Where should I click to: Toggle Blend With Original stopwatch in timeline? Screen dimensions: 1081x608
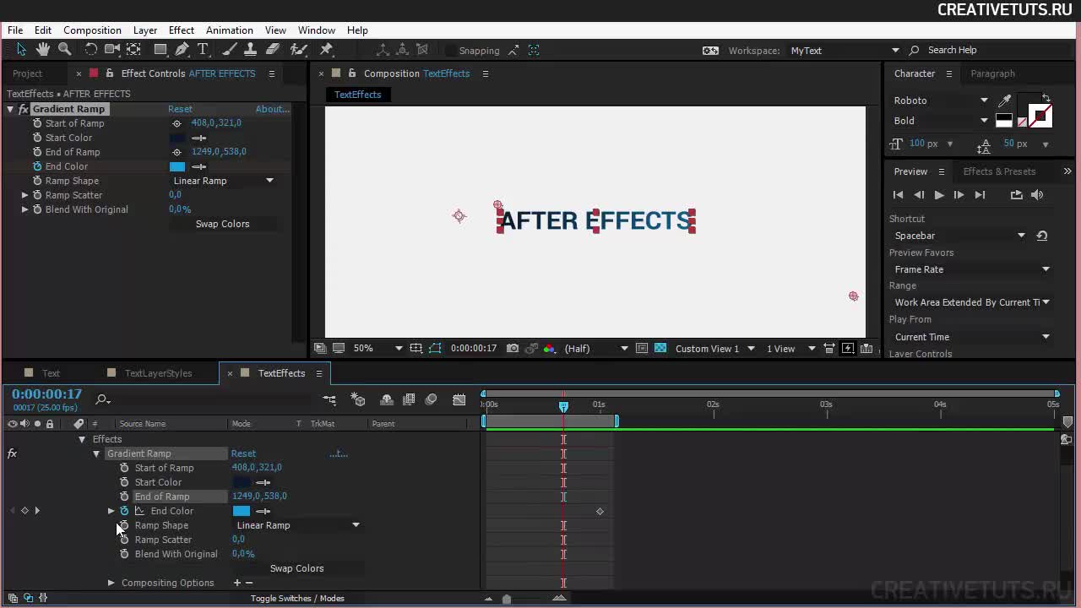coord(124,554)
